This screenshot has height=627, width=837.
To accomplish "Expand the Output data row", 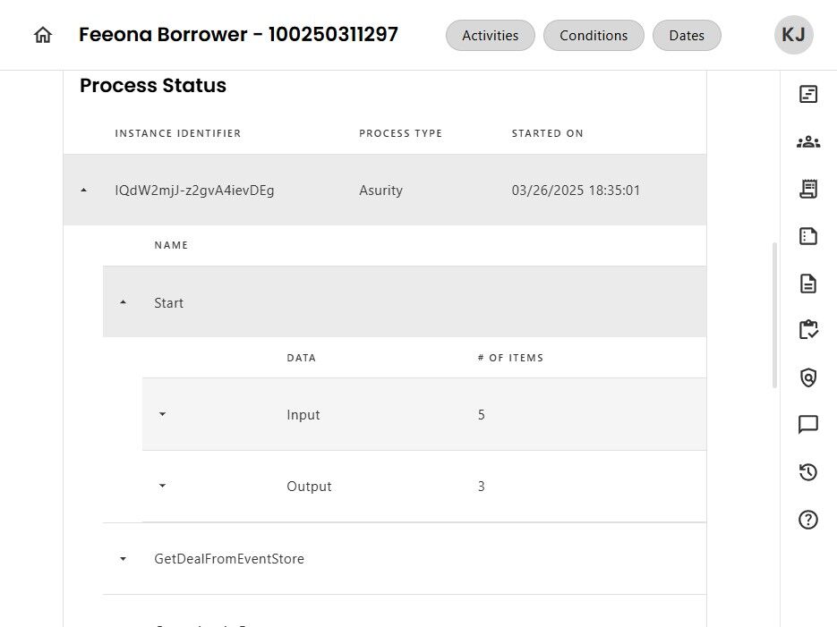I will pos(162,487).
